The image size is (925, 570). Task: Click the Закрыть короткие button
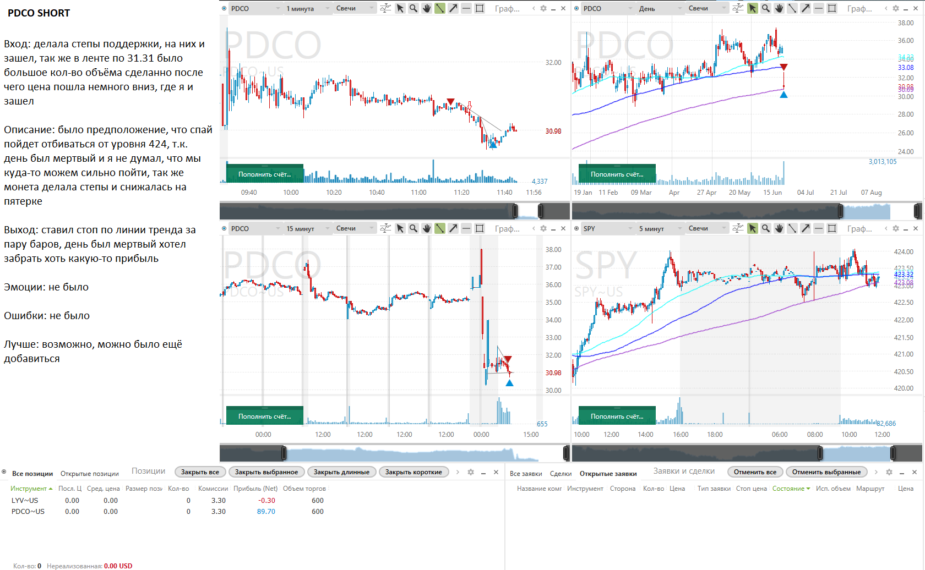[x=413, y=472]
